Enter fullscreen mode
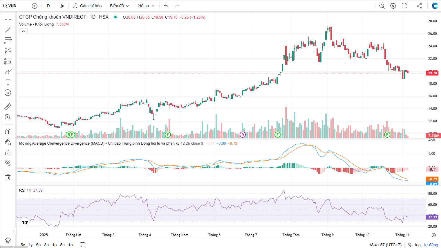Image resolution: width=441 pixels, height=248 pixels. pyautogui.click(x=404, y=6)
